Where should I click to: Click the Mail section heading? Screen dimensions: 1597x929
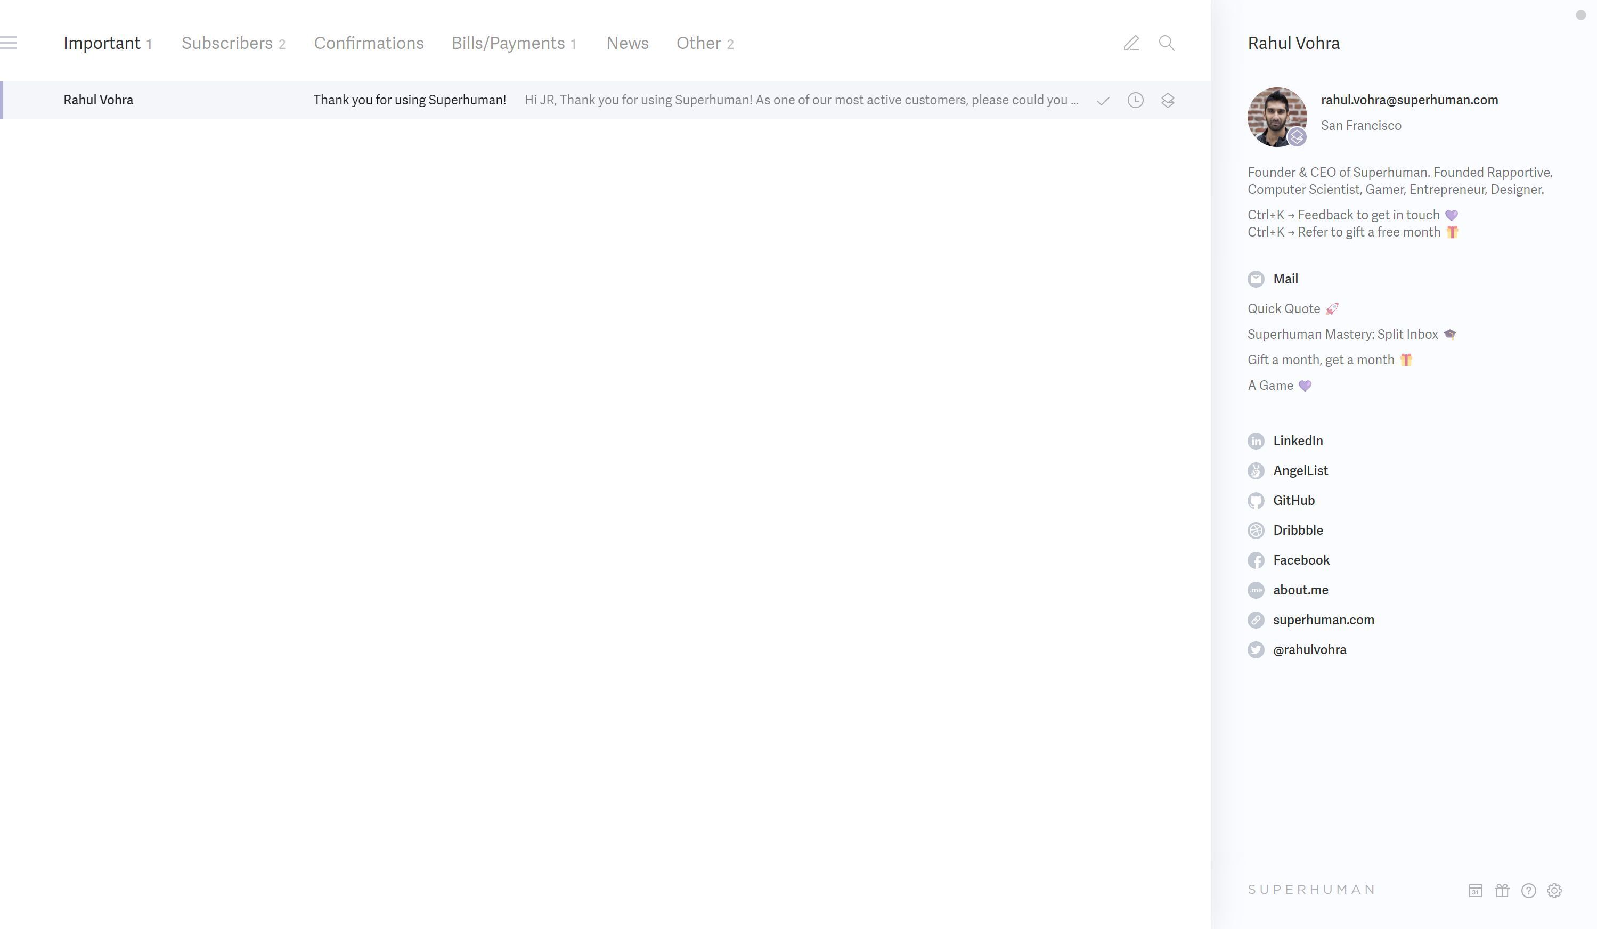[1285, 279]
